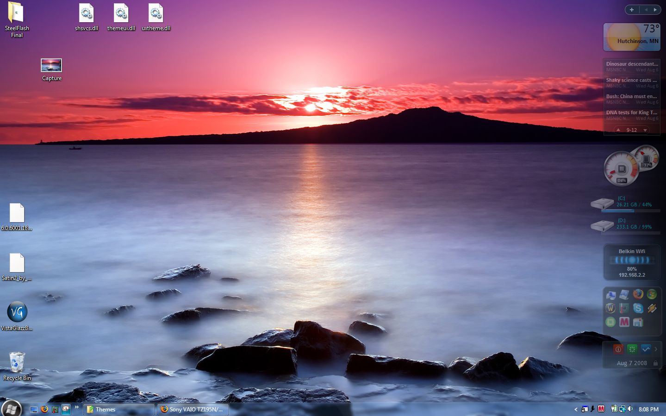
Task: Click the red power button on the gadget
Action: (x=618, y=349)
